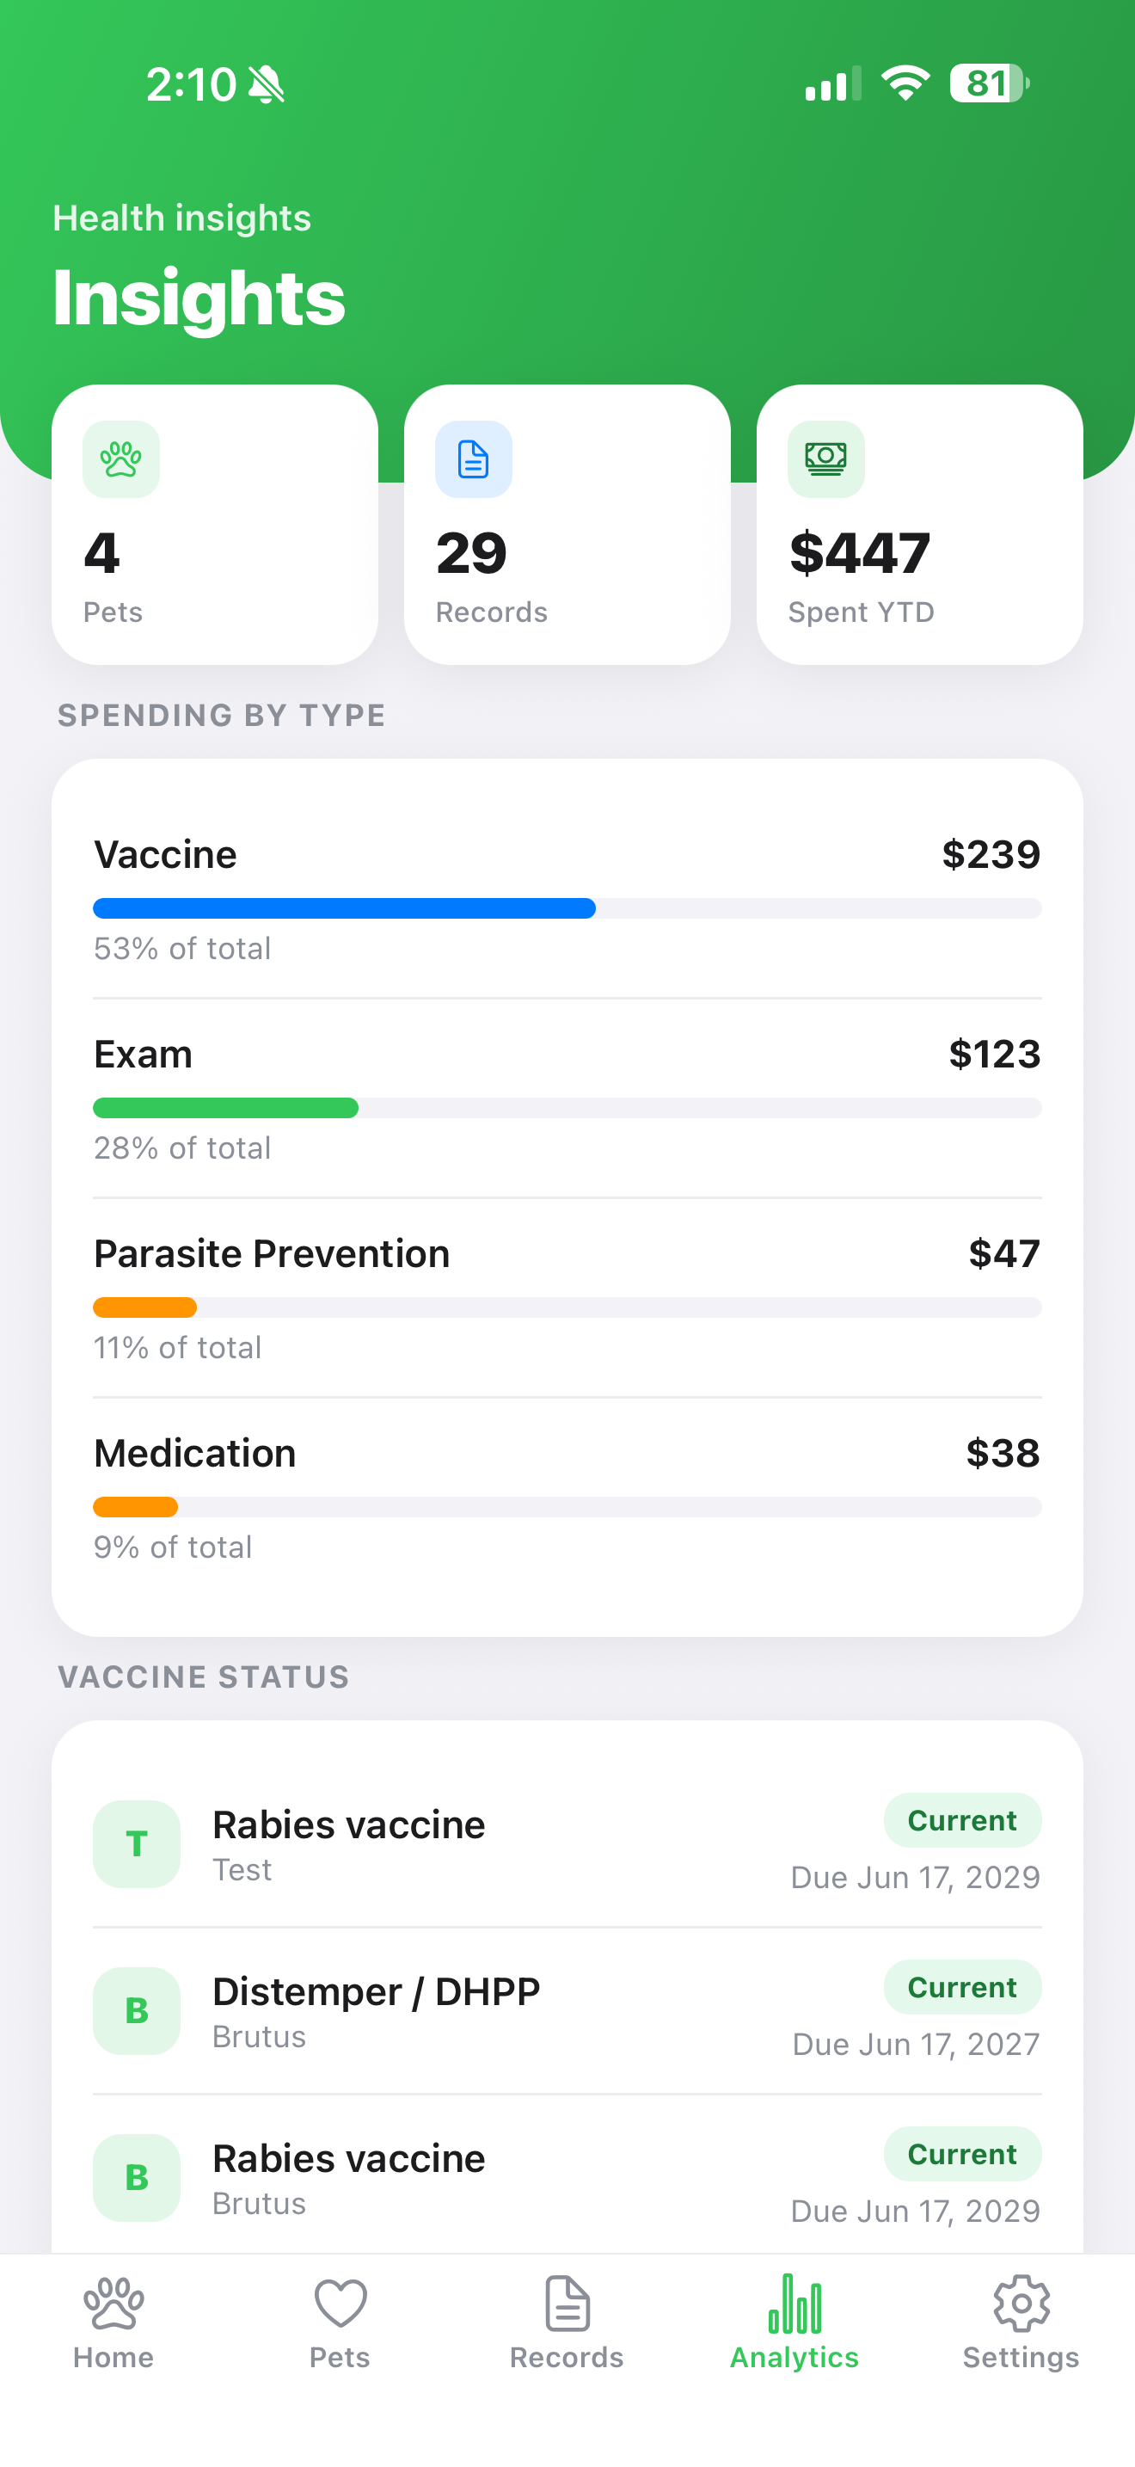1135x2467 pixels.
Task: Switch to the Pets tab
Action: [340, 2323]
